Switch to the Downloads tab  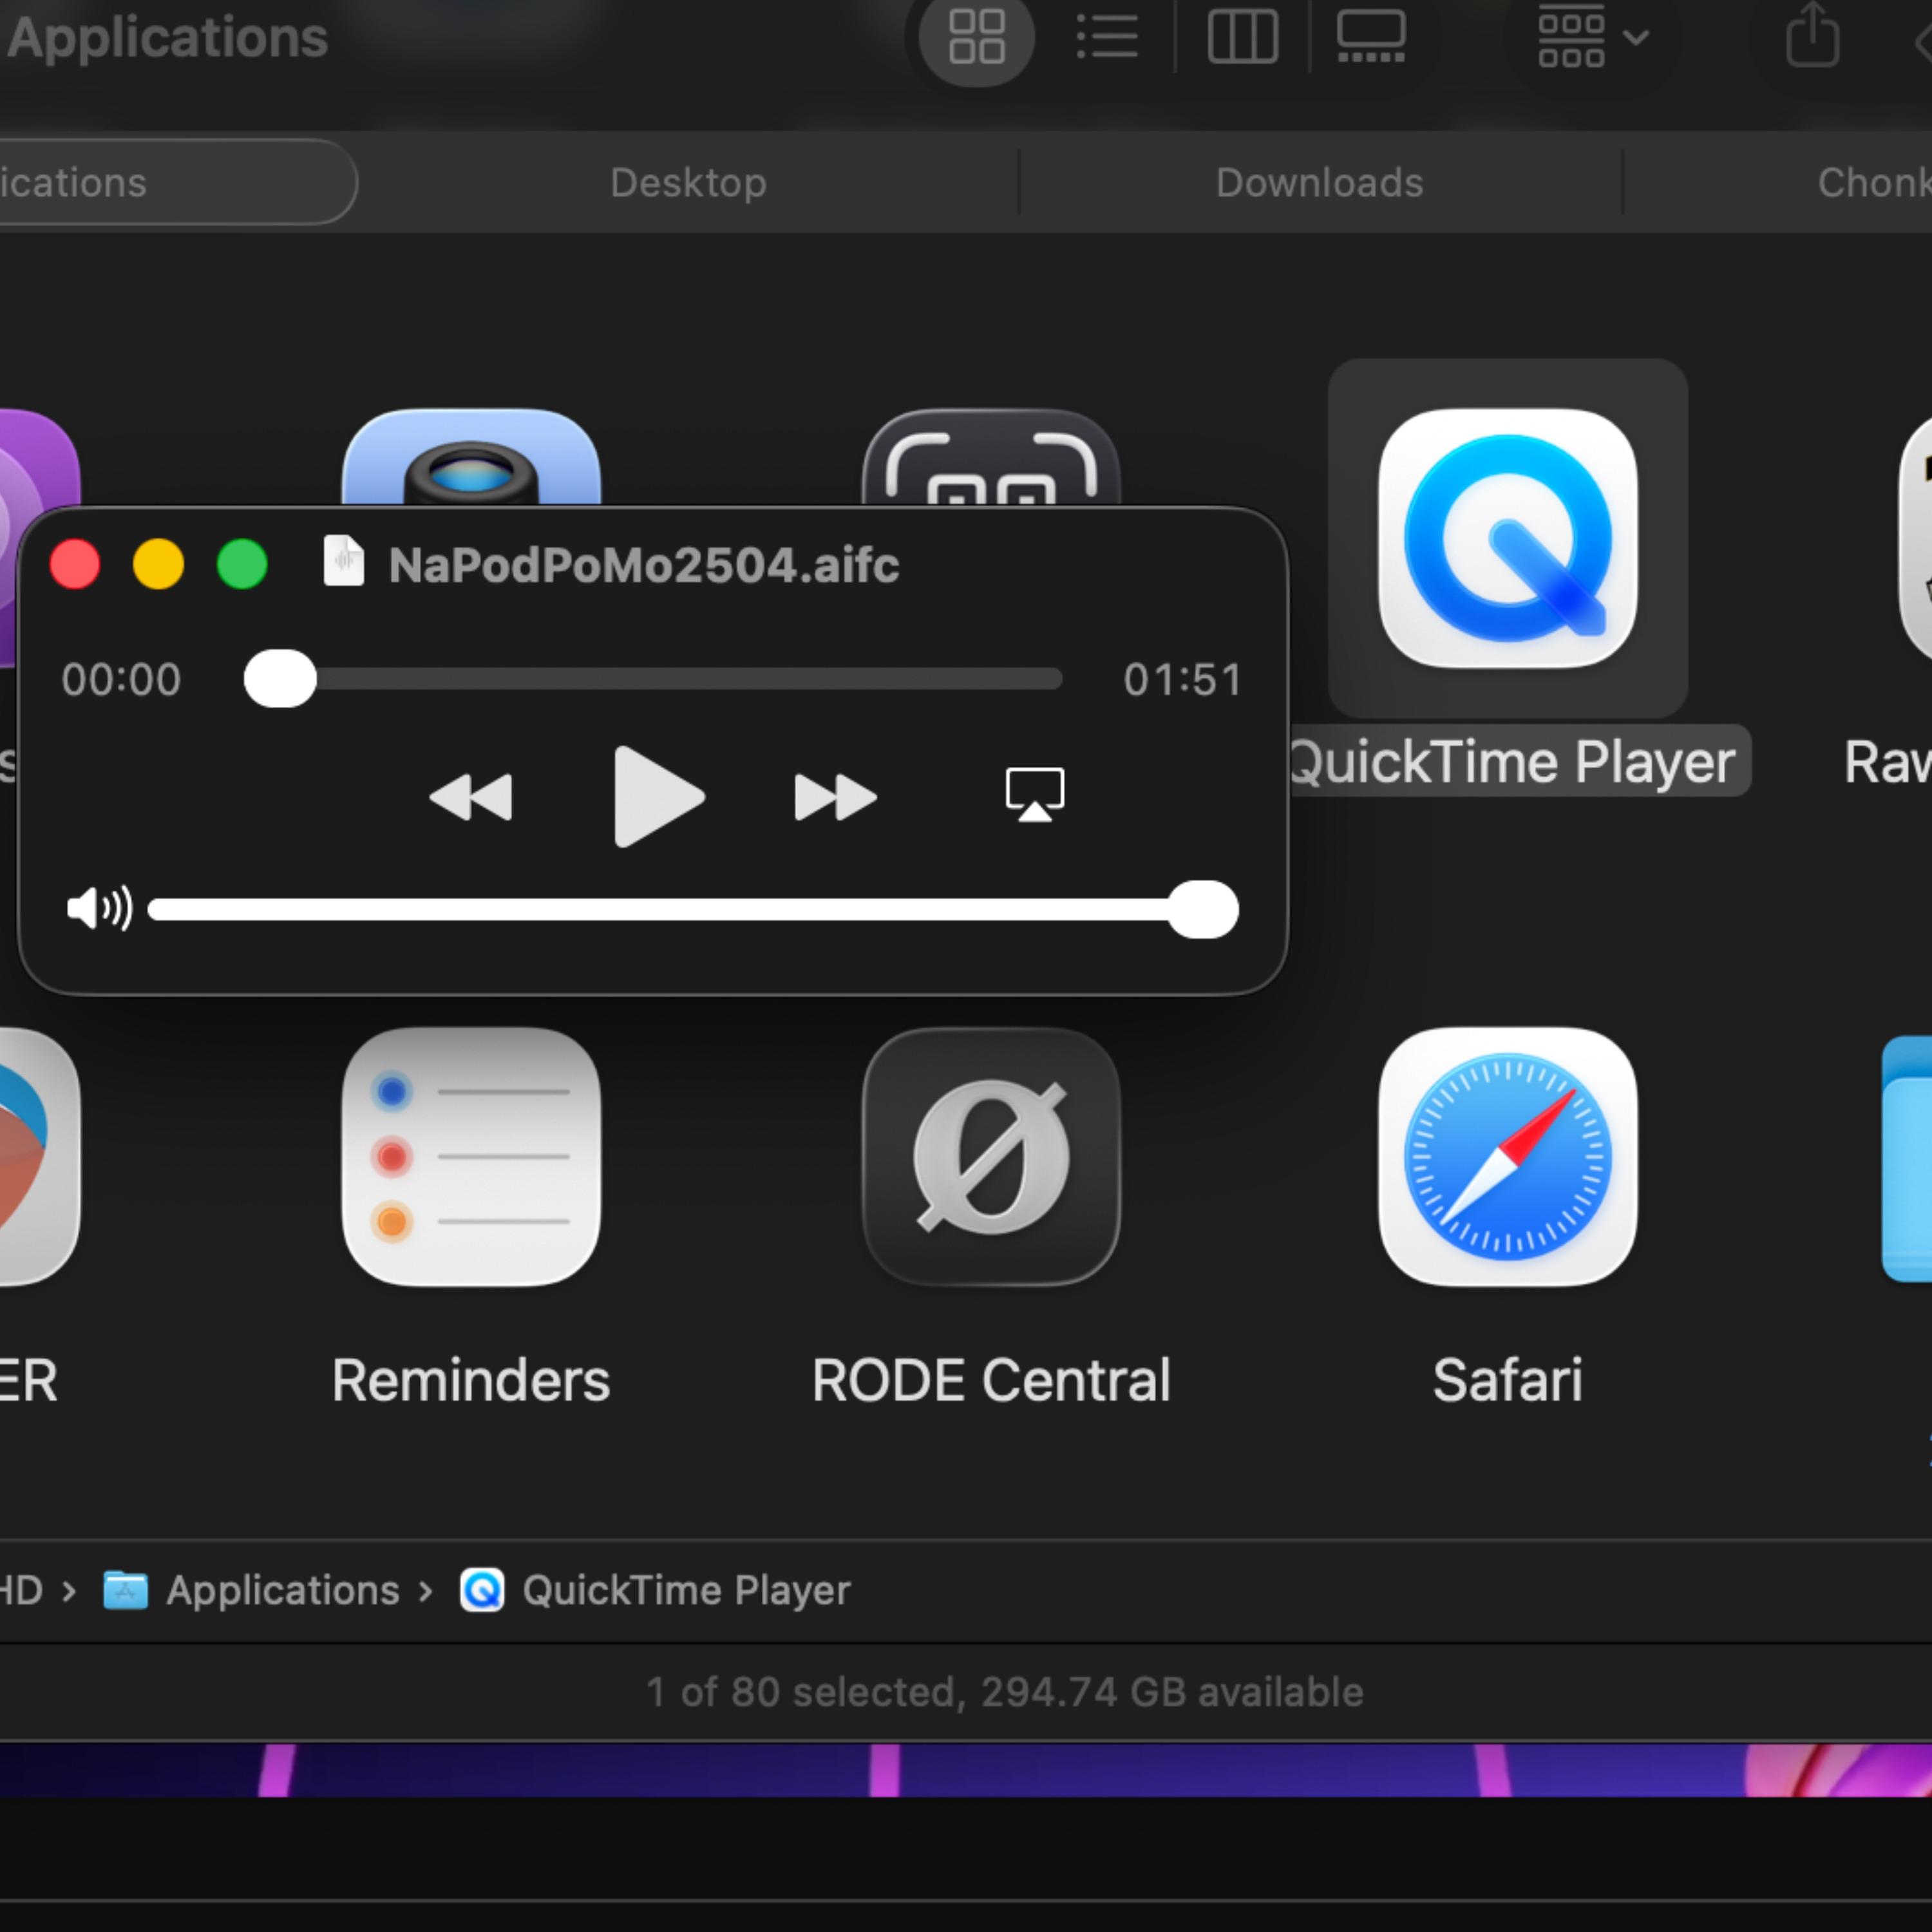pos(1319,183)
